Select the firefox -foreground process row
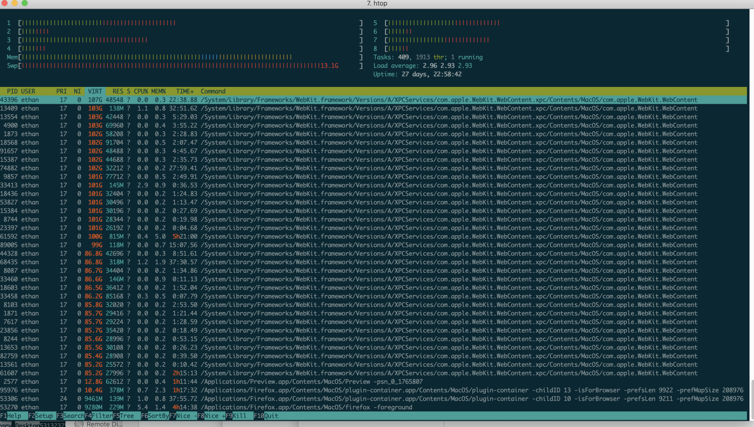 coord(373,407)
